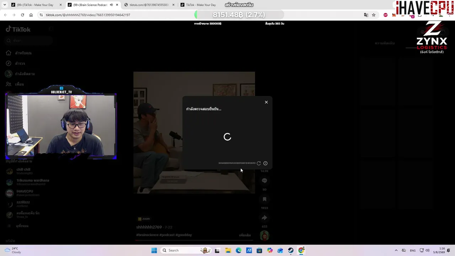455x256 pixels.
Task: Open the captcha info/report icon
Action: tap(265, 163)
